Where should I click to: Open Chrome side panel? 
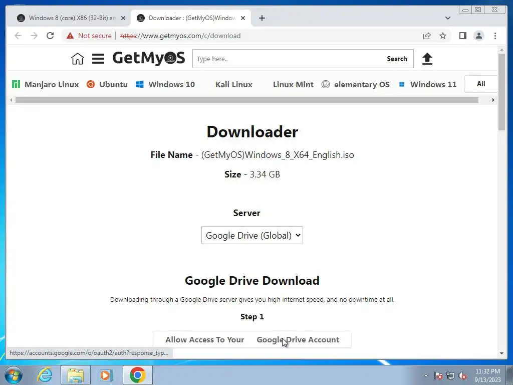pos(462,36)
